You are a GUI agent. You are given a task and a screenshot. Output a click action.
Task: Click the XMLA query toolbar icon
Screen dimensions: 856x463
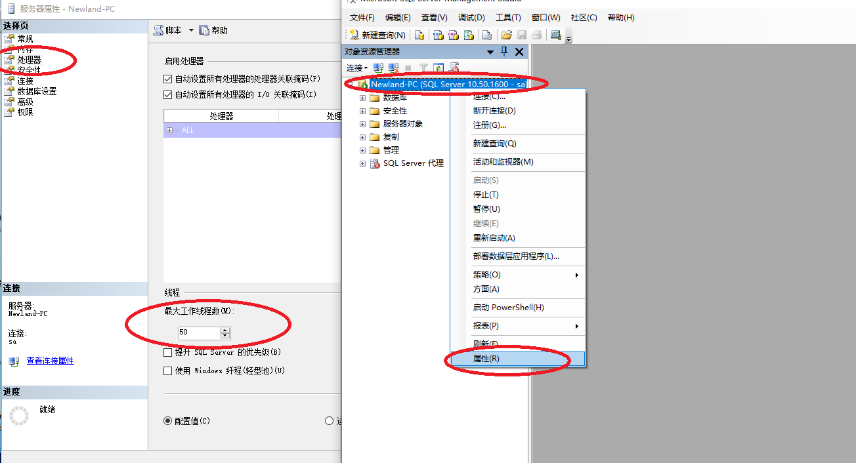469,35
